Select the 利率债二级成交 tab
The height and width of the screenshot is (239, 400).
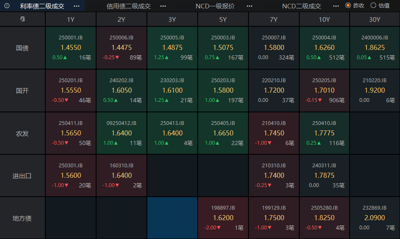[x=42, y=6]
